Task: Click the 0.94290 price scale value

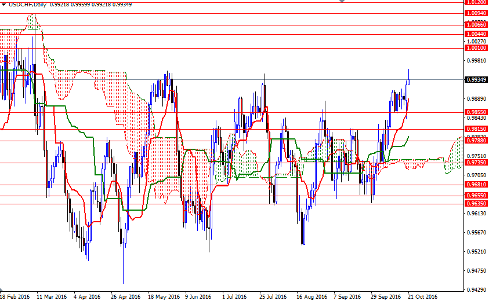Action: point(476,290)
